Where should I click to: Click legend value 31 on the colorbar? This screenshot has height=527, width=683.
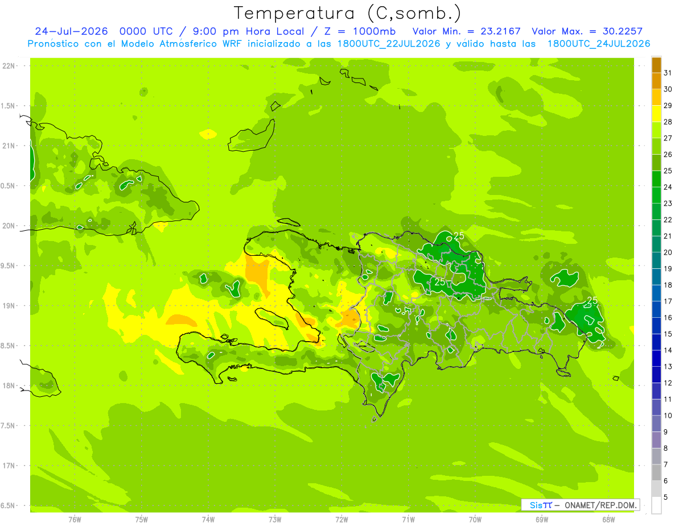(x=668, y=73)
